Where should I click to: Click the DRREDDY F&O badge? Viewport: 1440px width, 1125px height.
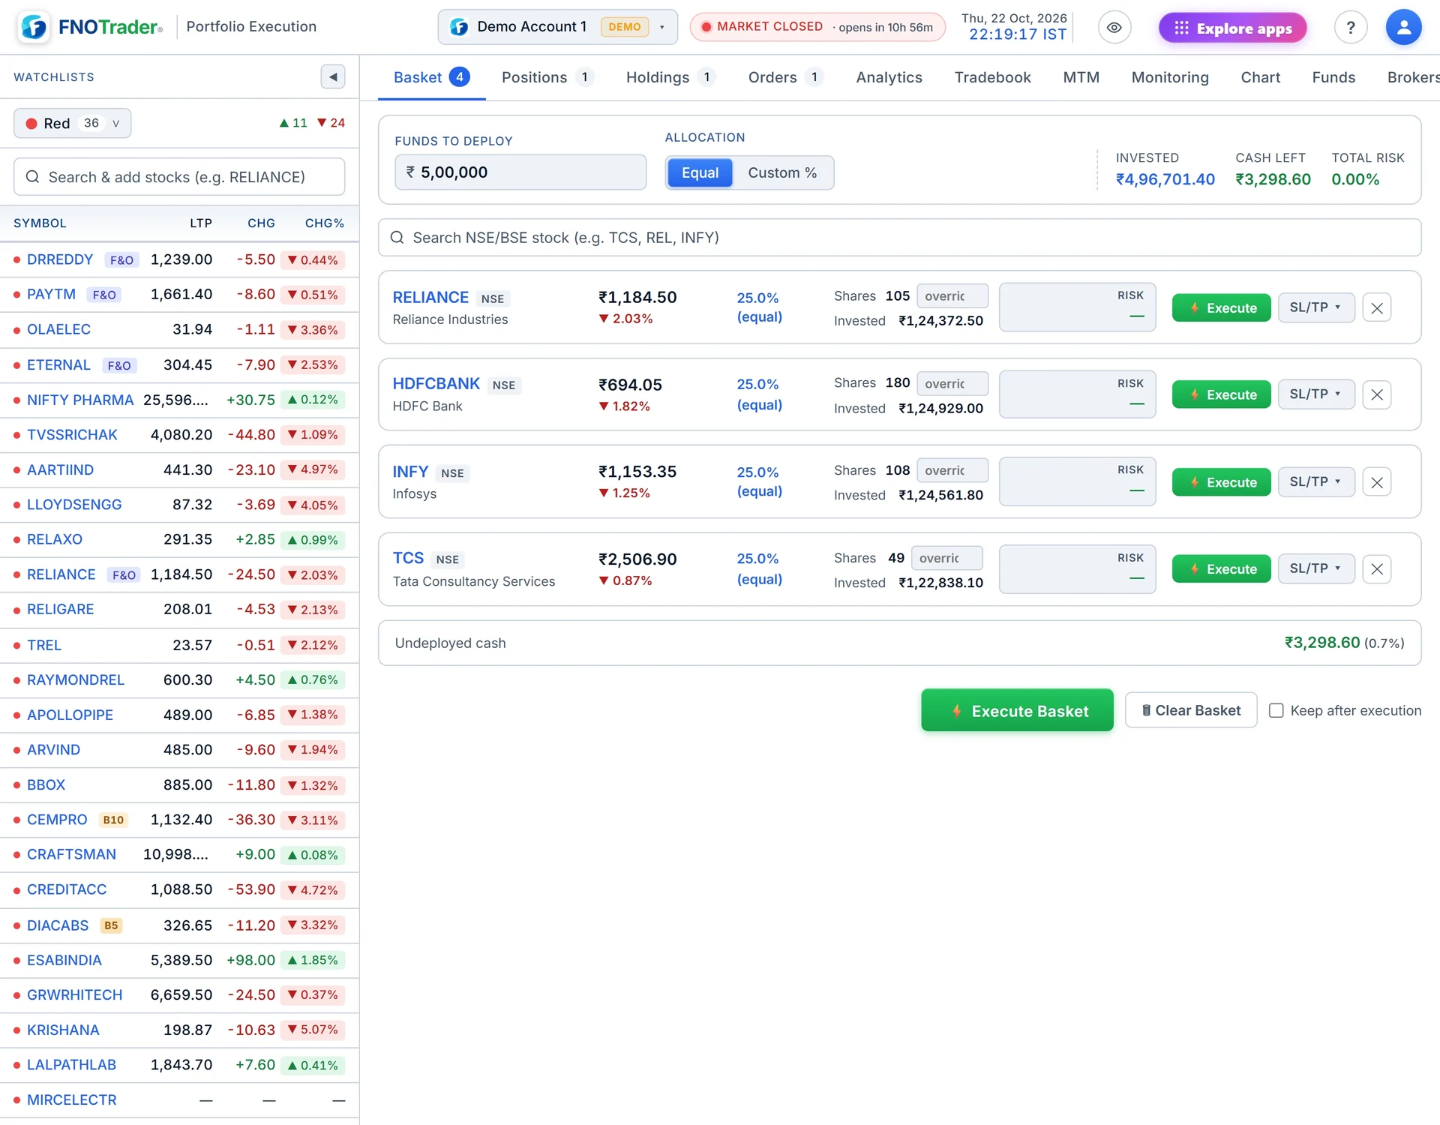121,260
